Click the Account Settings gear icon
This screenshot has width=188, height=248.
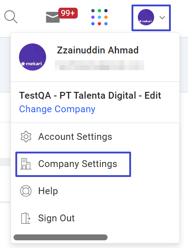26,137
